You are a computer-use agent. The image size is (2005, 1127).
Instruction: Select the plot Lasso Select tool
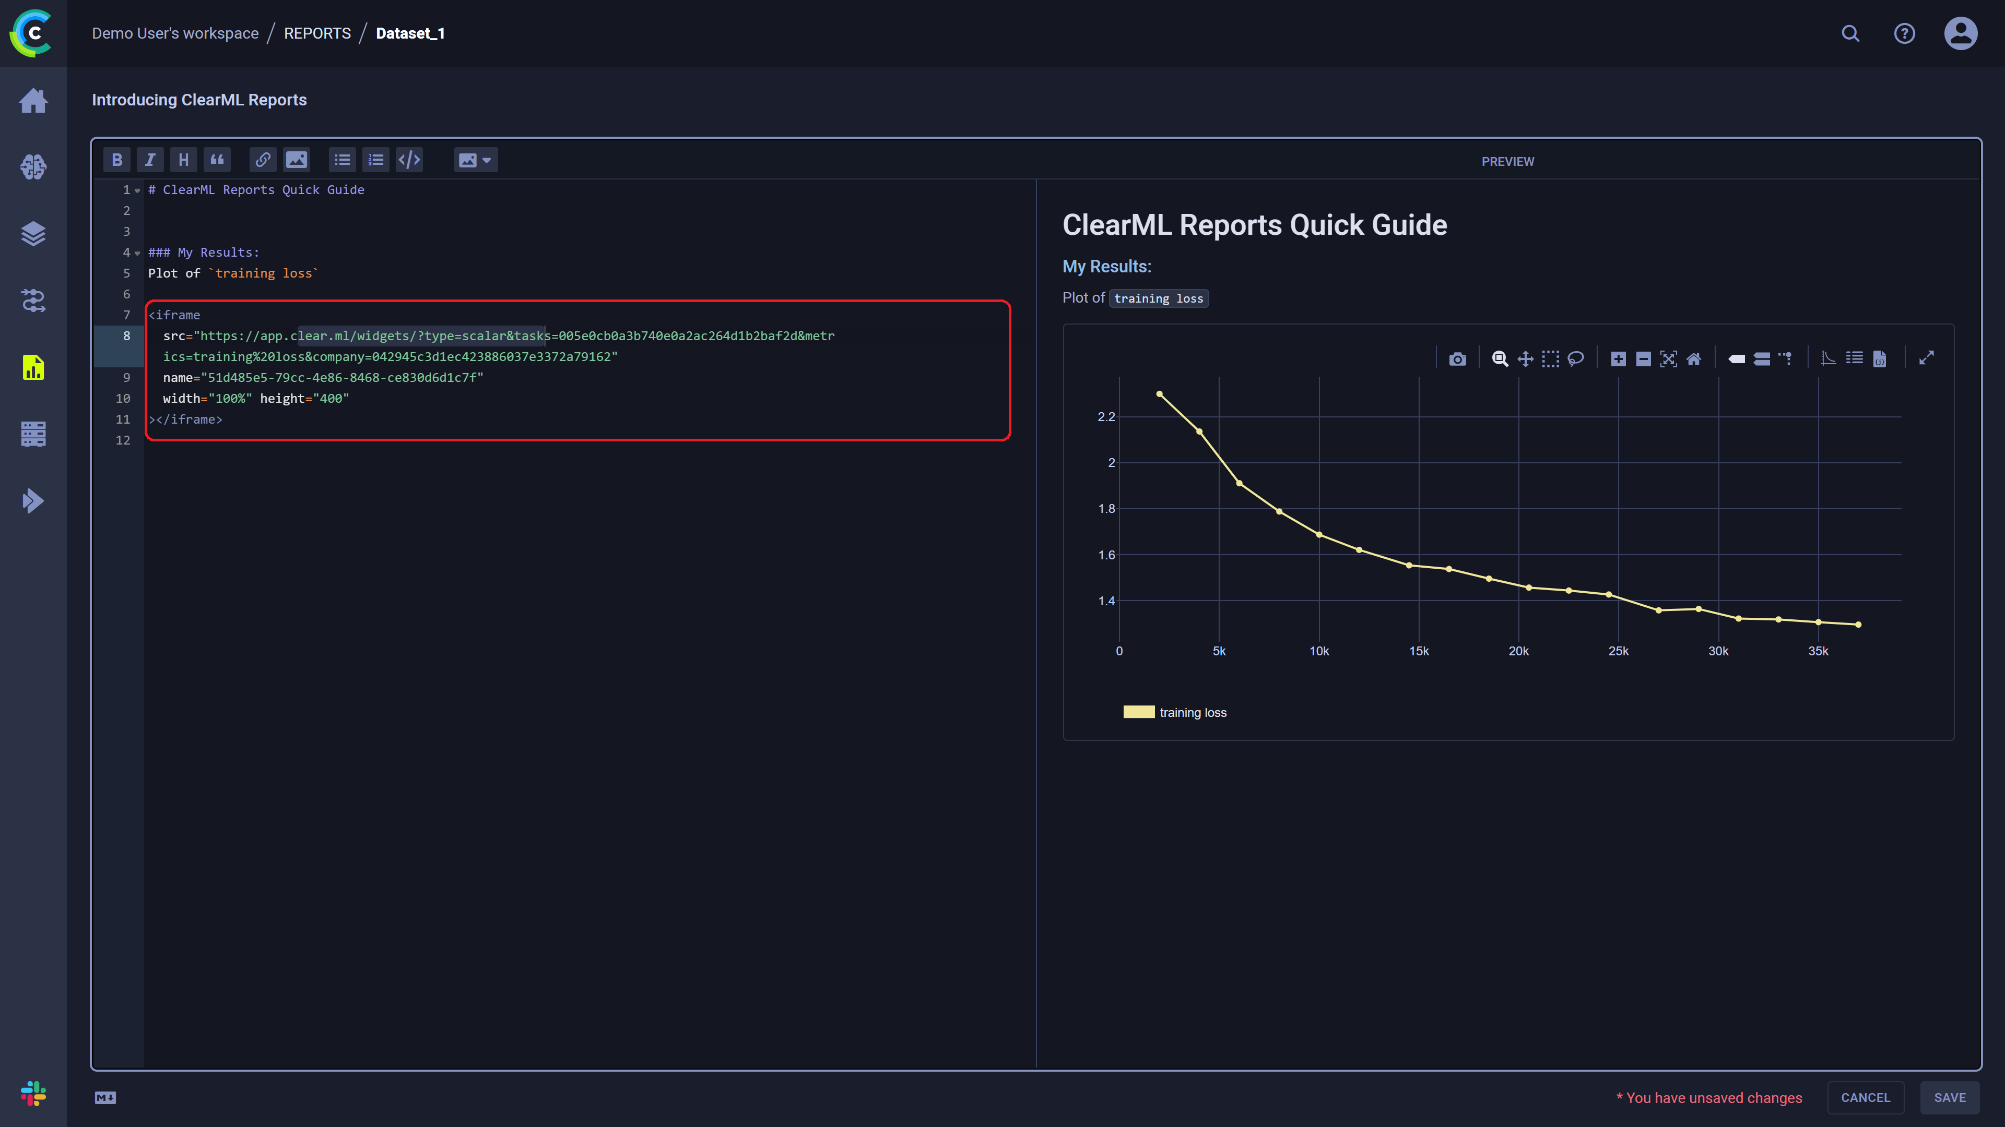[x=1576, y=358]
